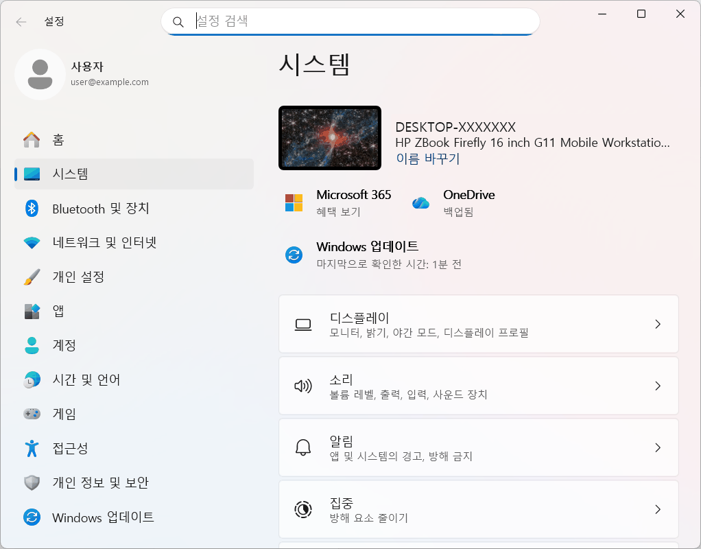Screen dimensions: 701x549
Task: Click the DESKTOP-XXXXXXX device name
Action: (x=455, y=127)
